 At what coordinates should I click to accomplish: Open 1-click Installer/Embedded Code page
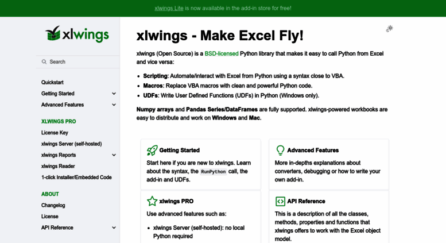coord(76,178)
